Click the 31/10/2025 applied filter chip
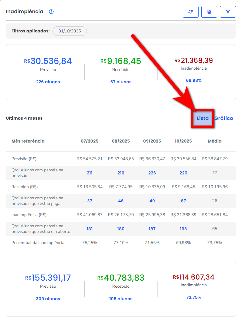Viewport: 241px width, 324px height. (x=70, y=31)
